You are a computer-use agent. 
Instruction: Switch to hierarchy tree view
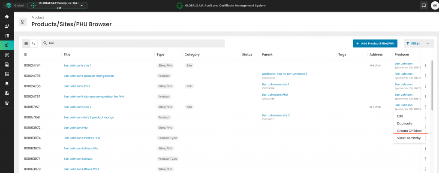34,43
